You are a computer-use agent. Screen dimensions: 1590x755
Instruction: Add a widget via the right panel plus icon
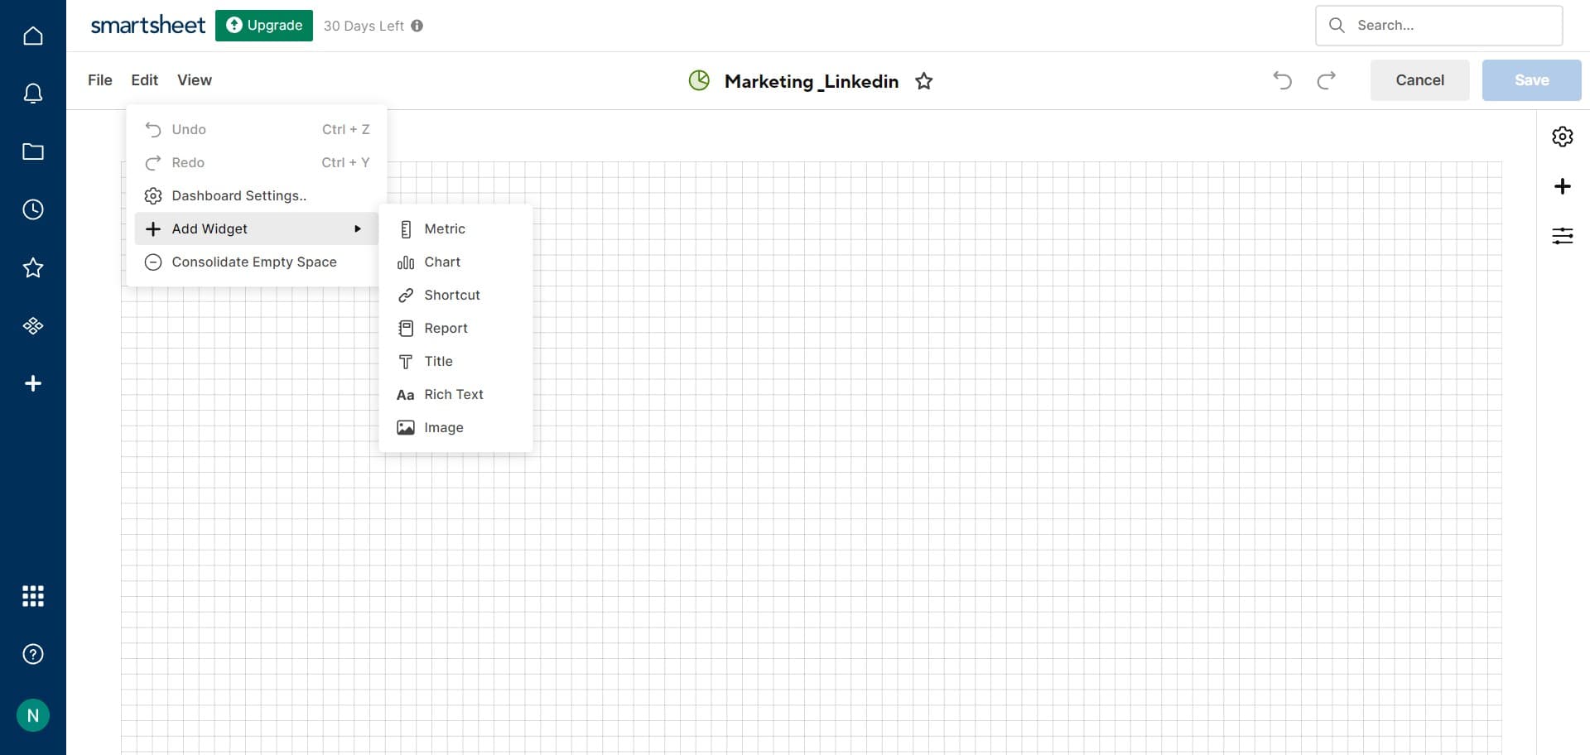pyautogui.click(x=1563, y=186)
